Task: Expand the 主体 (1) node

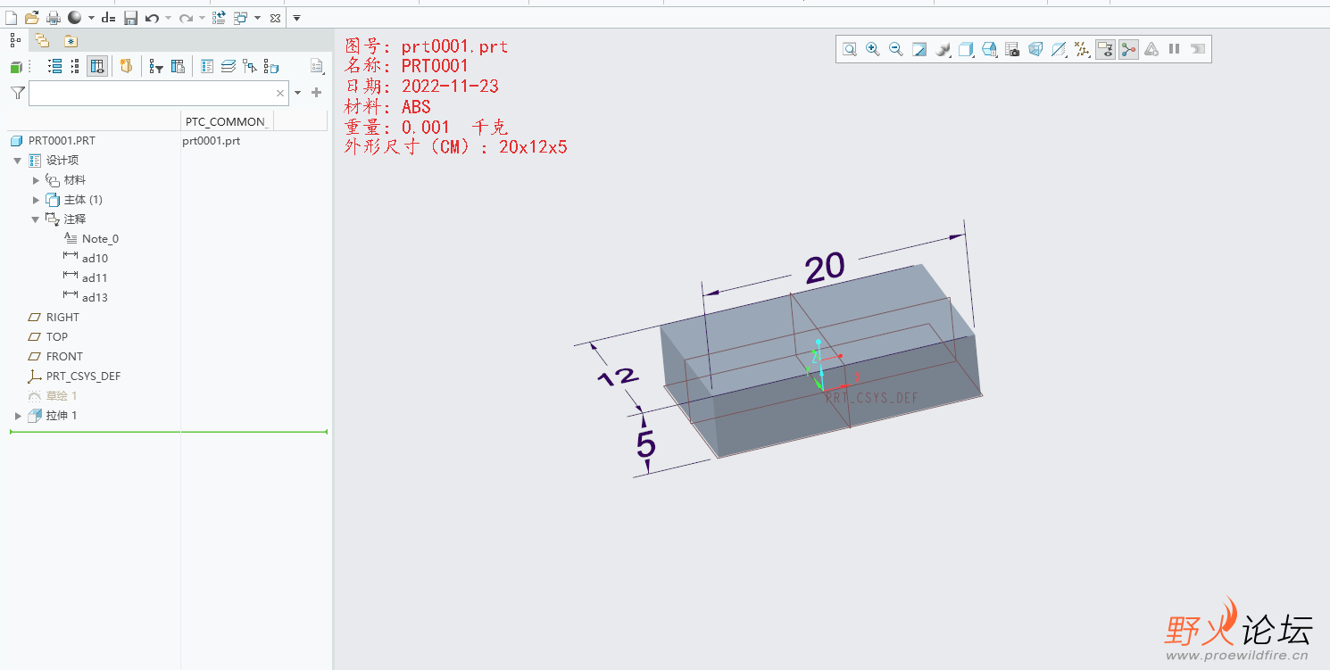Action: (x=36, y=200)
